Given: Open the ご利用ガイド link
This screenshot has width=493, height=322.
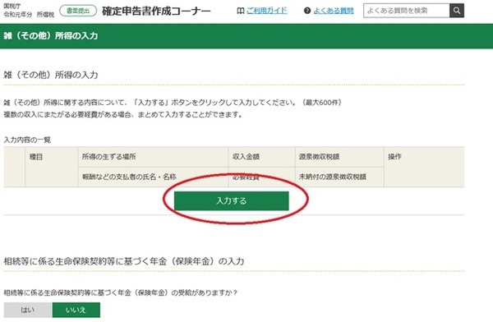Looking at the screenshot, I should coord(266,11).
